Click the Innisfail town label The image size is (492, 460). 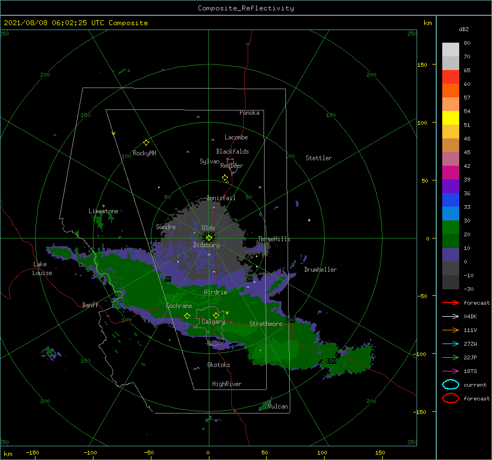pos(221,198)
